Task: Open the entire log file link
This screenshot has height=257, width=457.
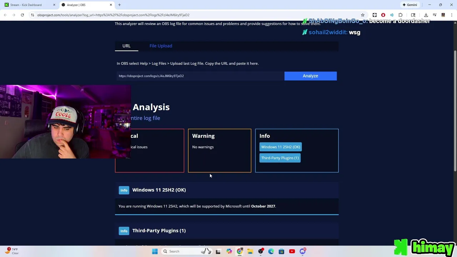Action: coord(145,118)
